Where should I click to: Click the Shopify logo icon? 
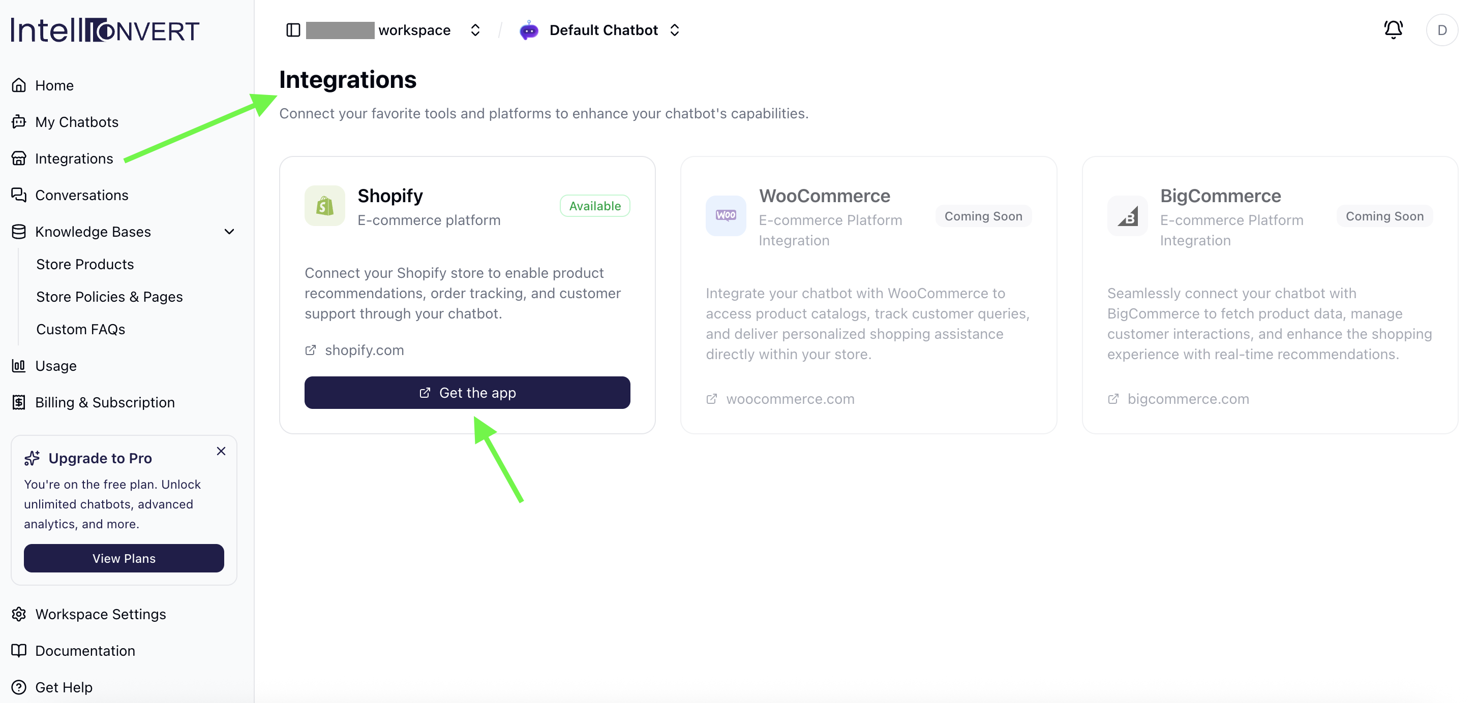pos(325,206)
